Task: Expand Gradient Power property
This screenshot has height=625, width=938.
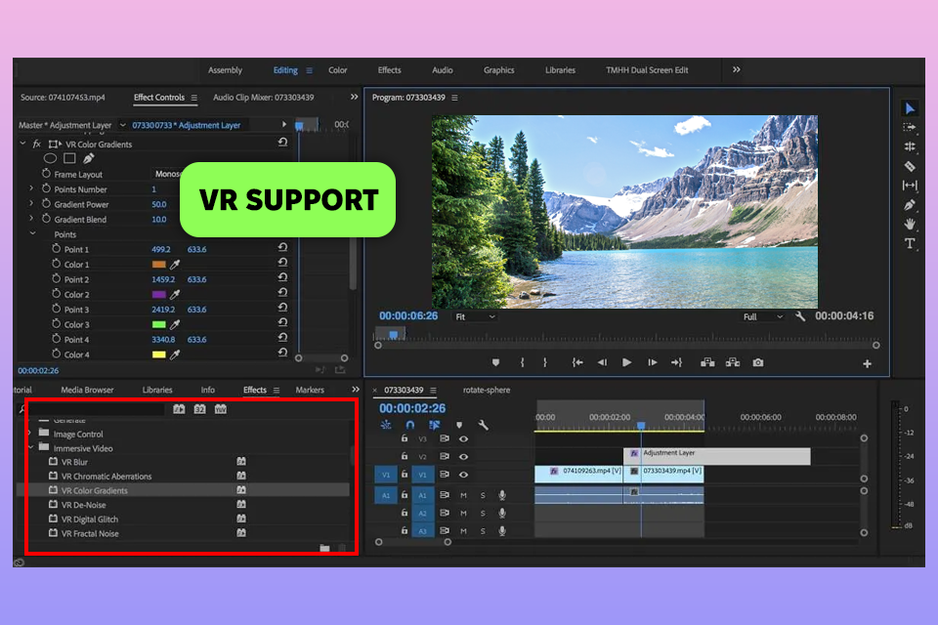Action: click(x=31, y=203)
